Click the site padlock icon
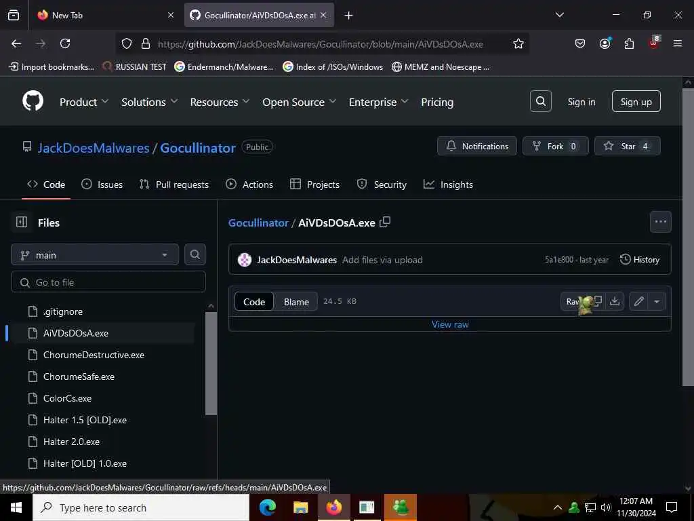694x521 pixels. pyautogui.click(x=145, y=43)
